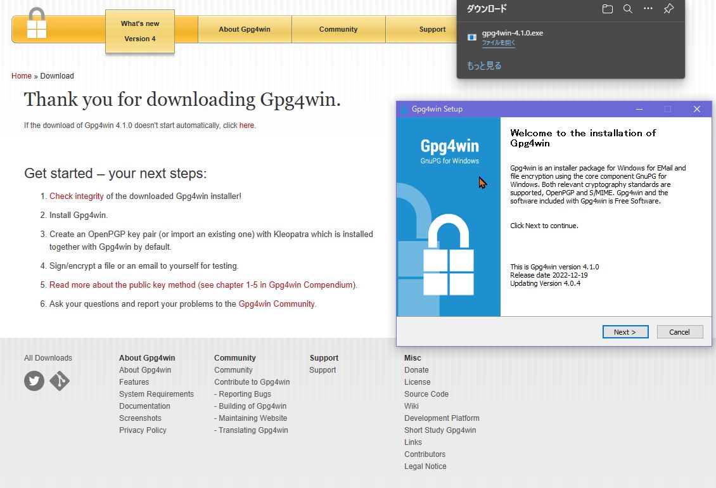716x488 pixels.
Task: Click the Home breadcrumb link
Action: (22, 76)
